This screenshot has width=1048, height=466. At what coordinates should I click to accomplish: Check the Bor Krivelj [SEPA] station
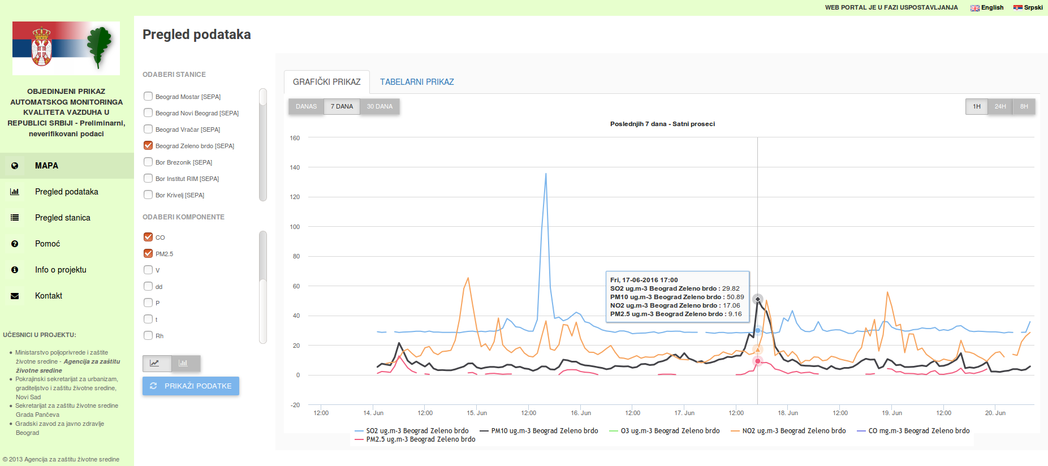(x=148, y=195)
